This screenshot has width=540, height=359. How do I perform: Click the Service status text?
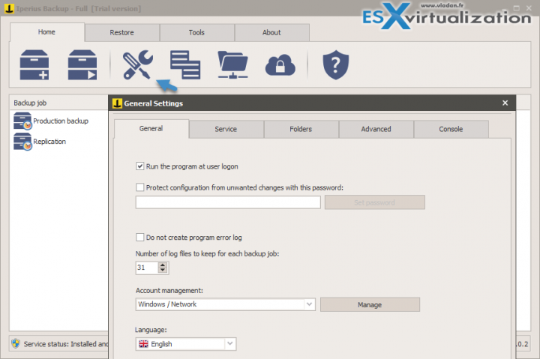[x=66, y=344]
